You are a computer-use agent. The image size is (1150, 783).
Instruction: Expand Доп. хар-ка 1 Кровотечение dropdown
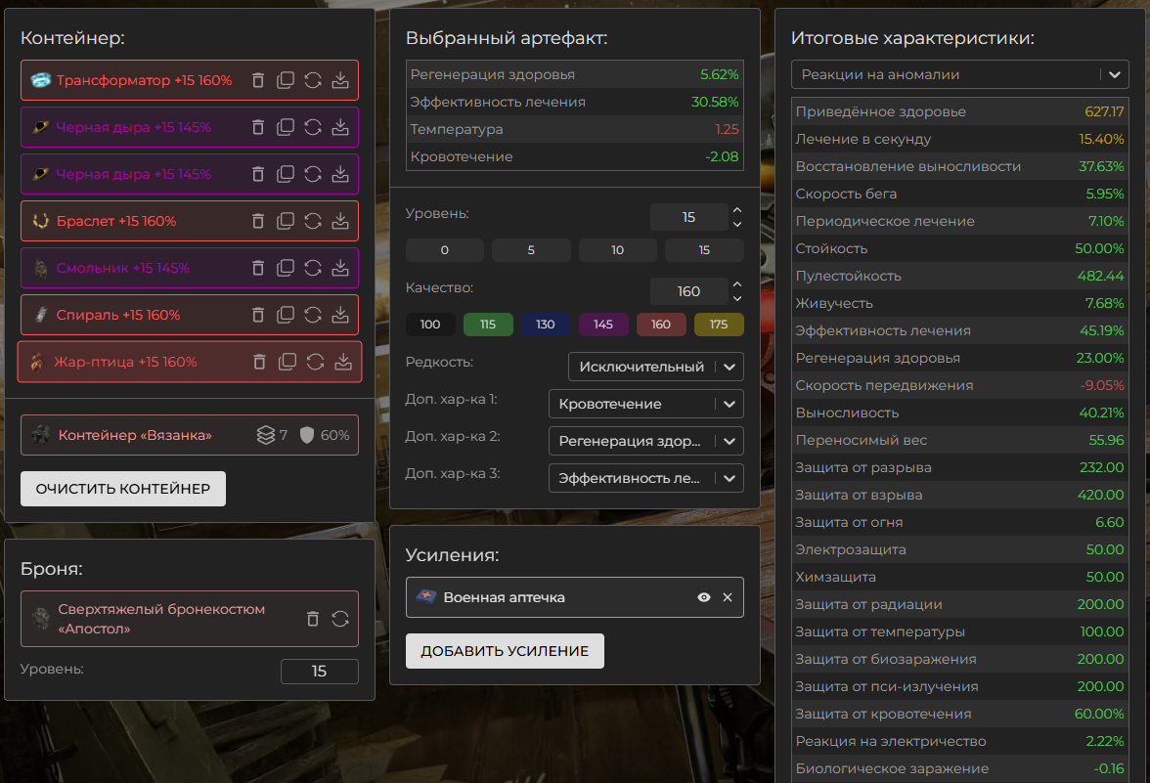pos(645,404)
